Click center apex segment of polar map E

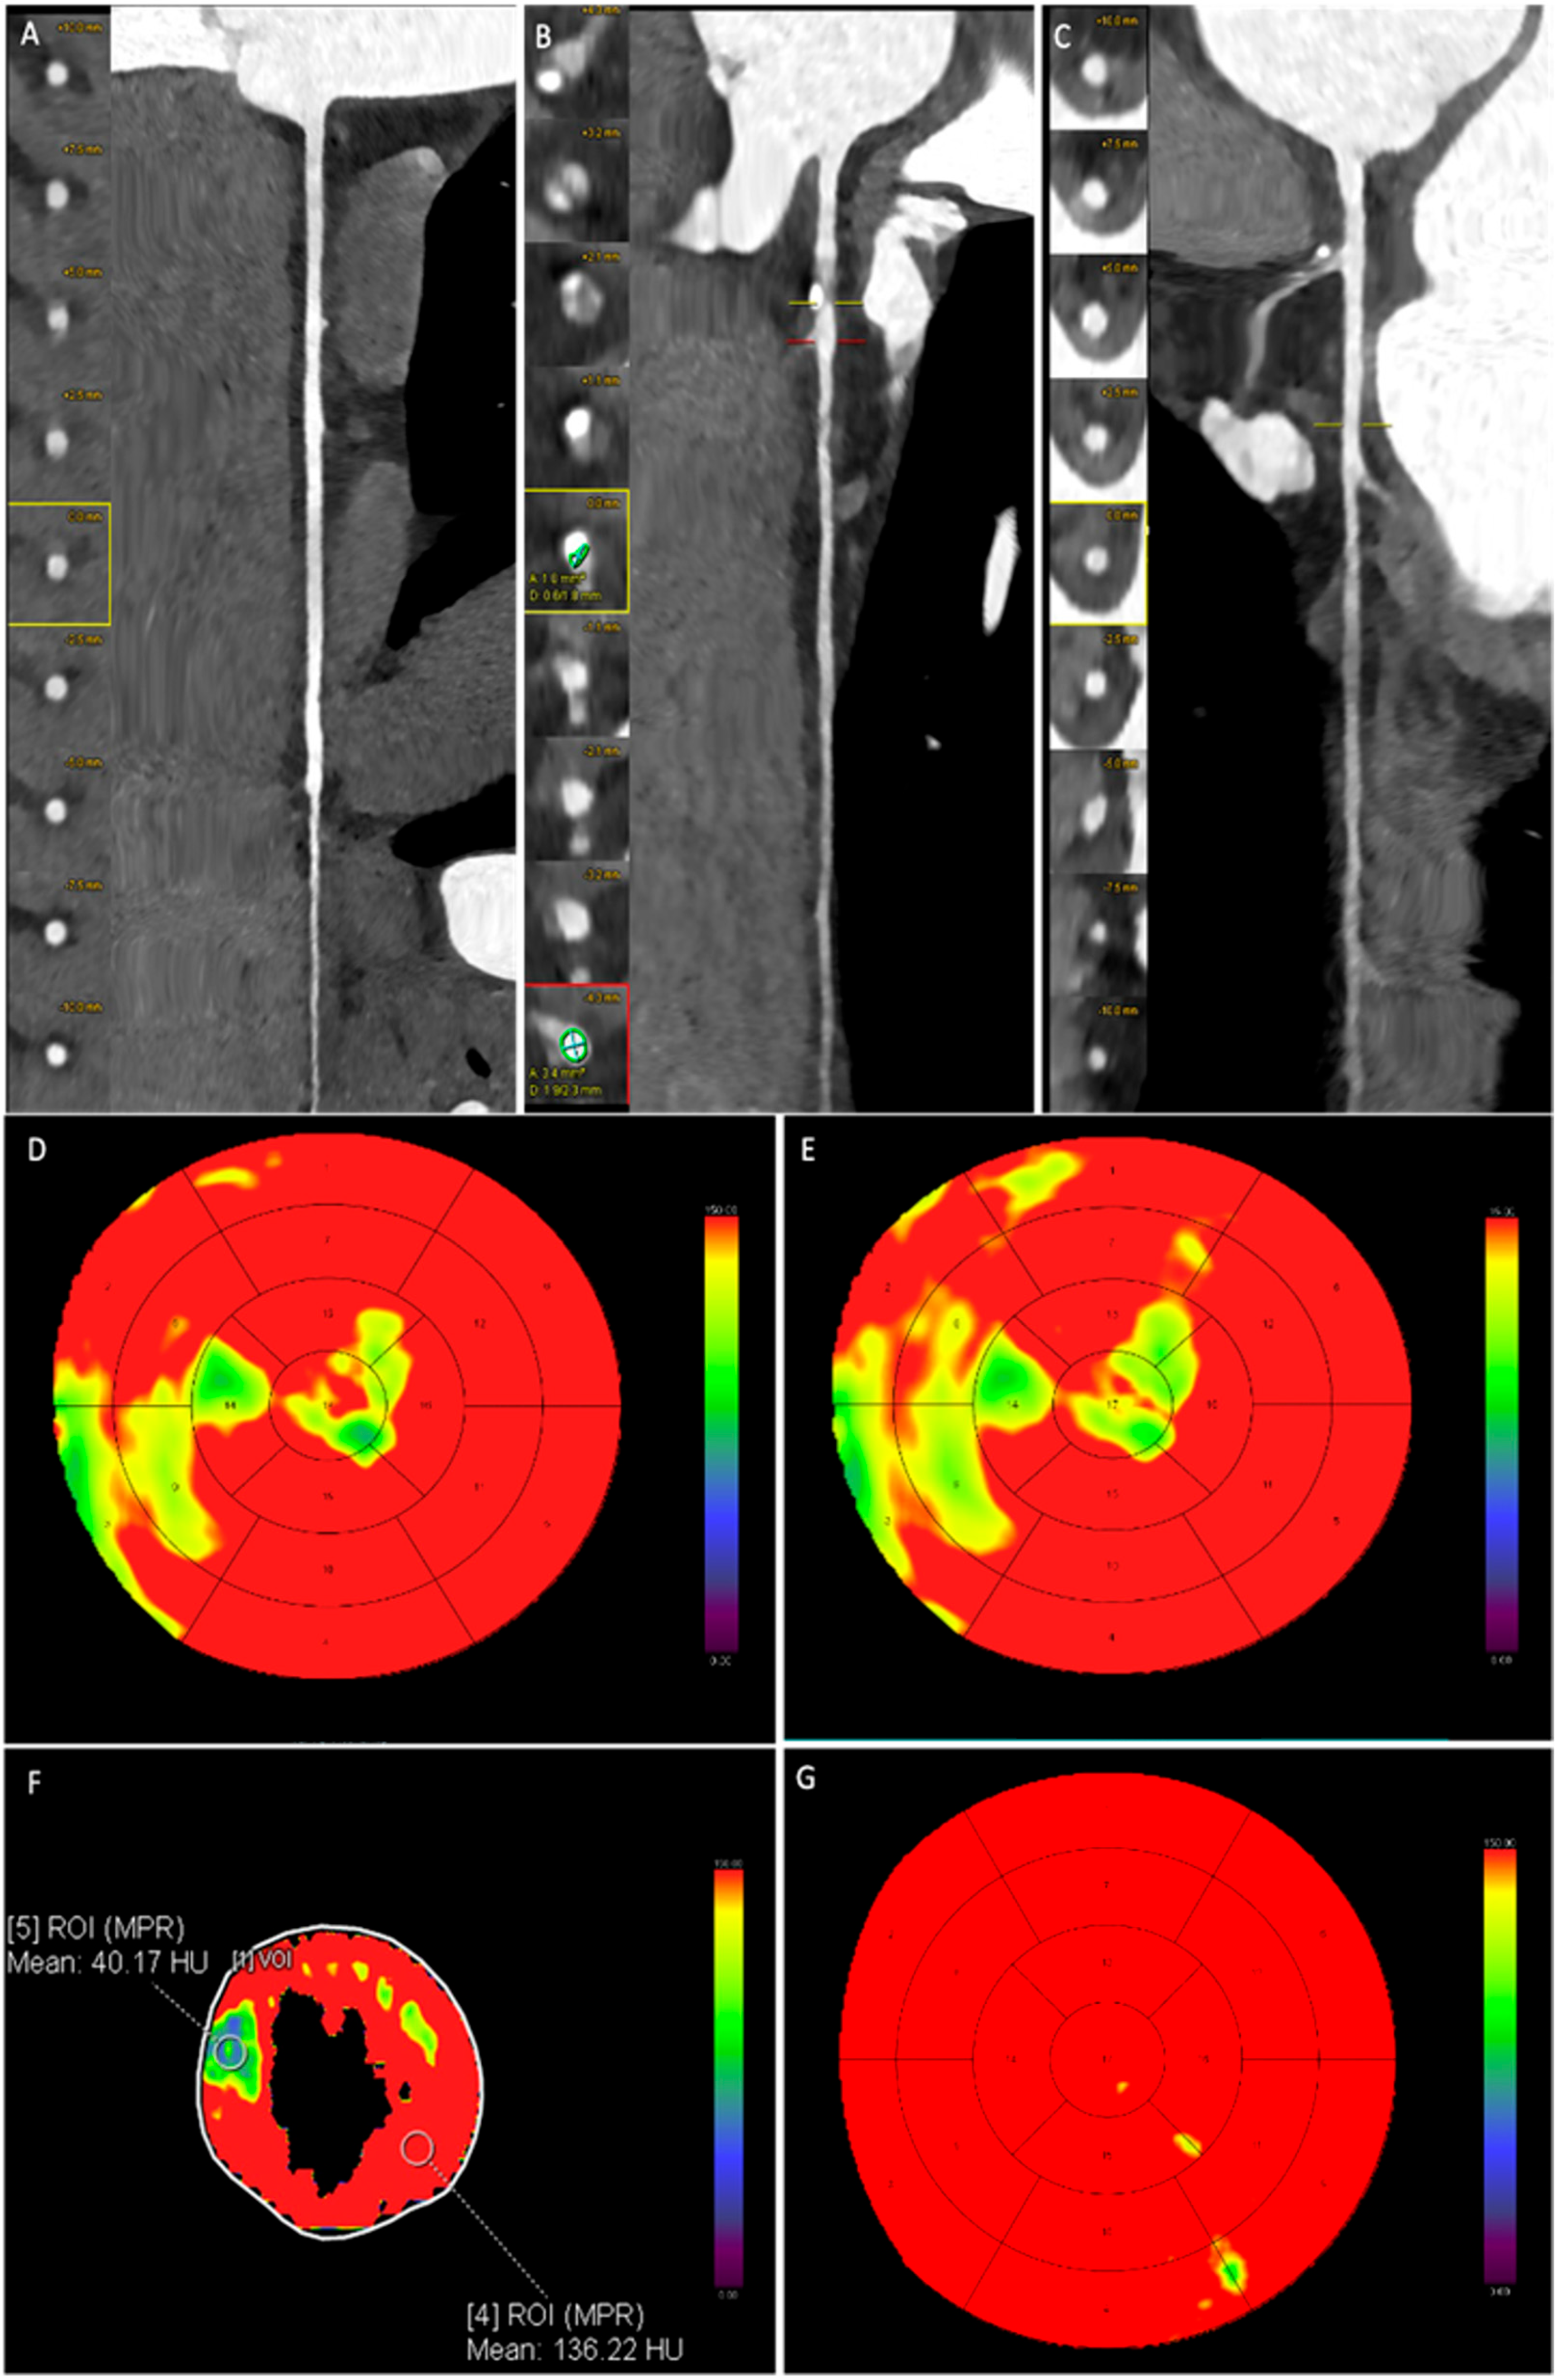click(1112, 1406)
